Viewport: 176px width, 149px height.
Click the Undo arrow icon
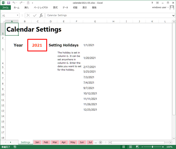point(14,2)
